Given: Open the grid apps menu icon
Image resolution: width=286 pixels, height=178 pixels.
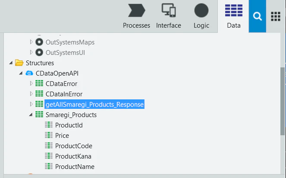Looking at the screenshot, I should pyautogui.click(x=275, y=16).
